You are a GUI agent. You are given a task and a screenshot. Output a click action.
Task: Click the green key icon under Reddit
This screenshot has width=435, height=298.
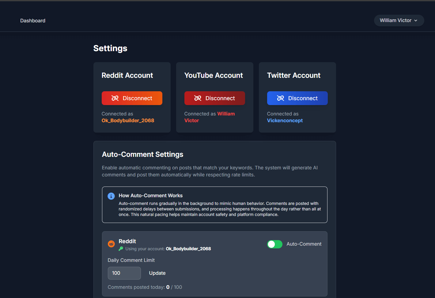click(x=121, y=249)
